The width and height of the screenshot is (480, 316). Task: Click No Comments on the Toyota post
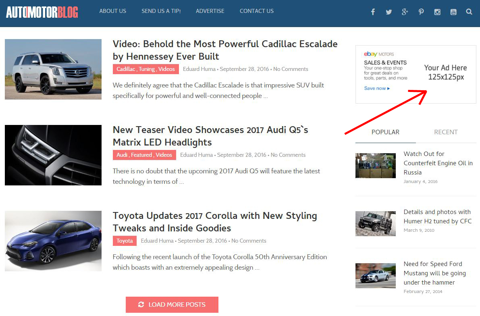[x=249, y=241]
